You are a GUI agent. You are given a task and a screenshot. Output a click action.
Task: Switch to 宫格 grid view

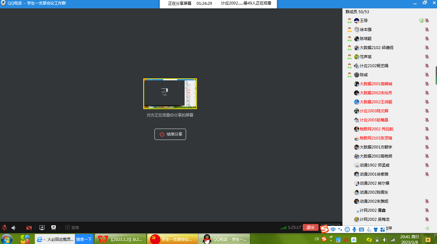(x=72, y=228)
